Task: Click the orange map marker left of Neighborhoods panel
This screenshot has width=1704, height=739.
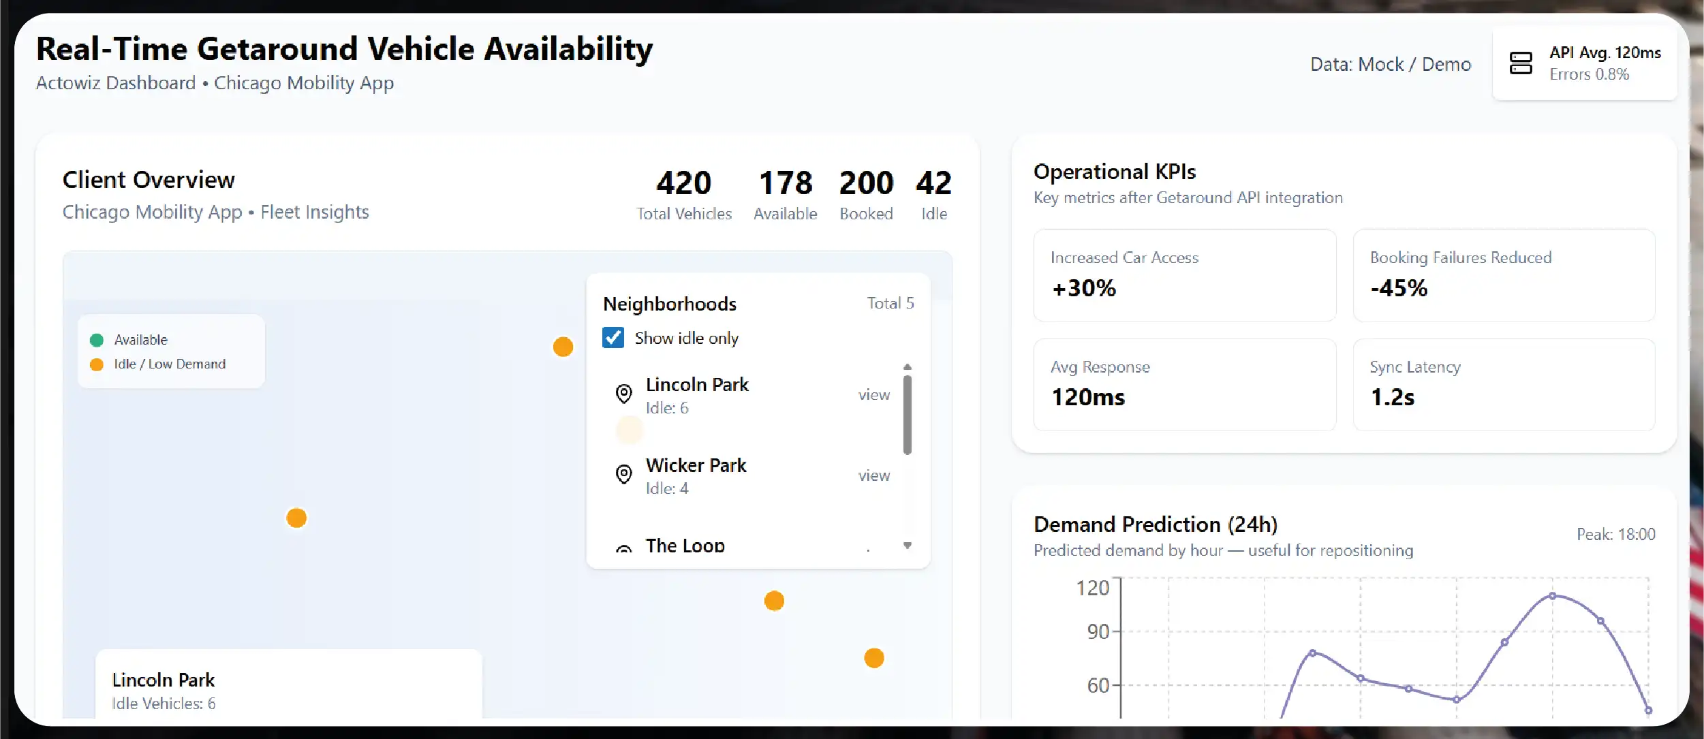Action: pos(563,347)
